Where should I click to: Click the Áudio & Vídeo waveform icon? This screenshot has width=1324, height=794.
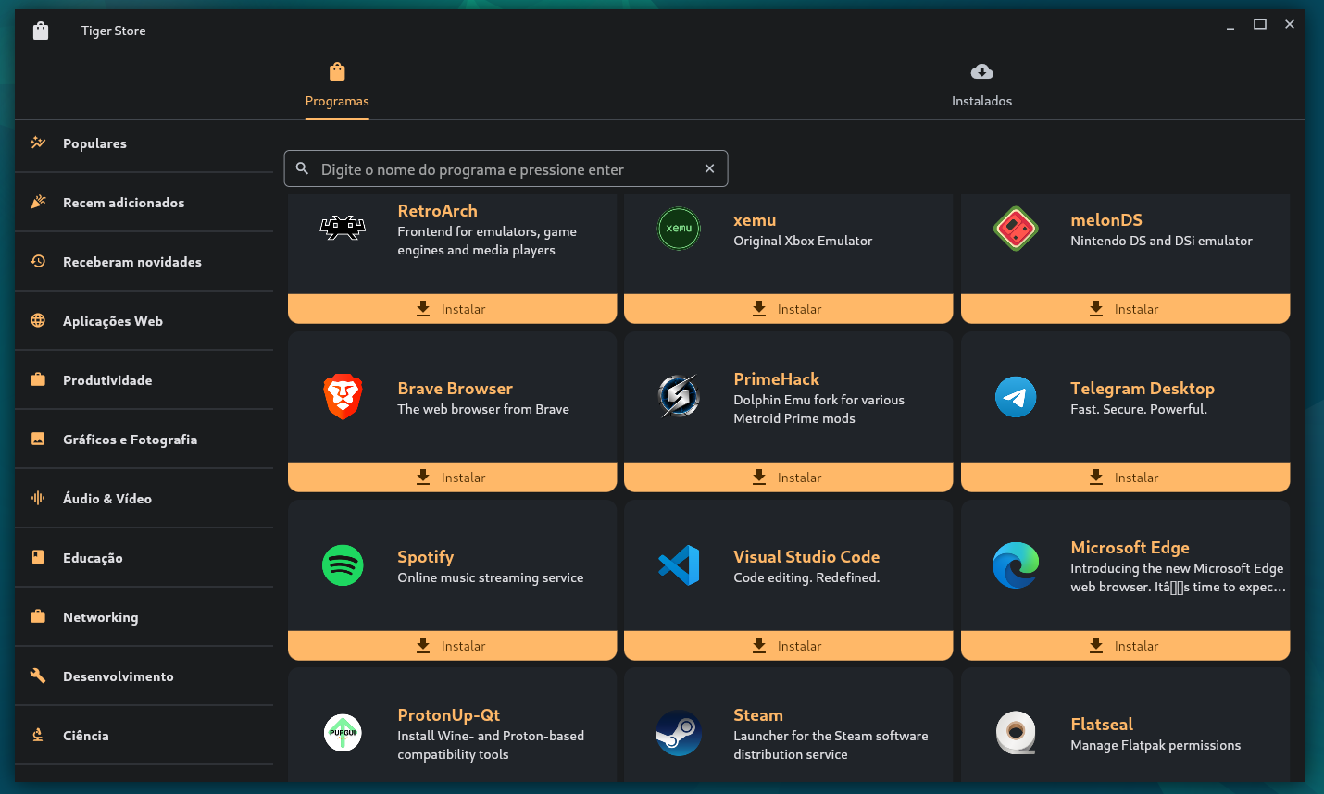[38, 498]
